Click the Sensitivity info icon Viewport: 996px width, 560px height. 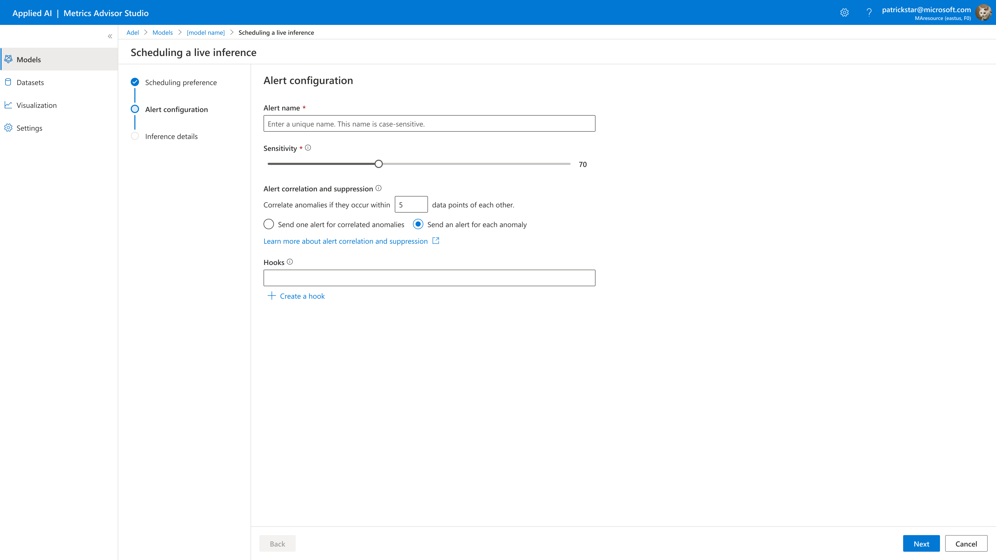point(308,148)
